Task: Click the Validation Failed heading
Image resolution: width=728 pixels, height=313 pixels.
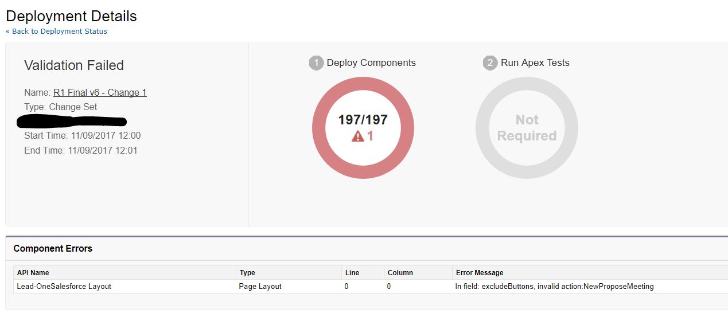Action: click(x=74, y=65)
